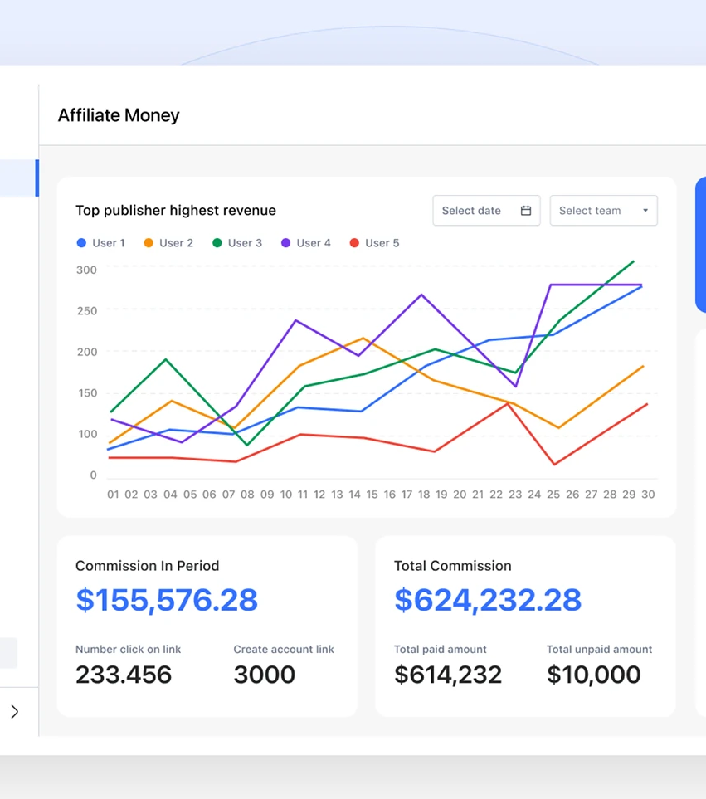Click day 01 on the chart x-axis

pos(114,495)
